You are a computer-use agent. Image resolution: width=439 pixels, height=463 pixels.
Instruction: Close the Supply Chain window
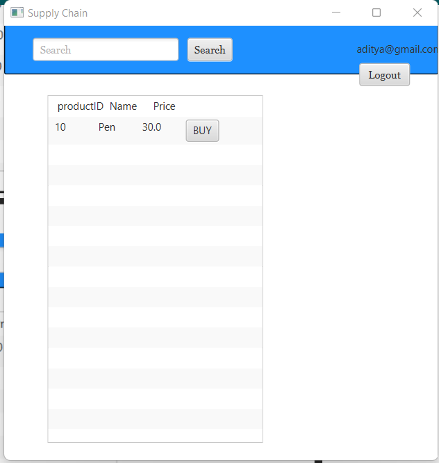(x=417, y=13)
